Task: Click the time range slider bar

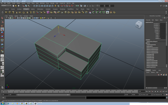Action: tap(43, 95)
